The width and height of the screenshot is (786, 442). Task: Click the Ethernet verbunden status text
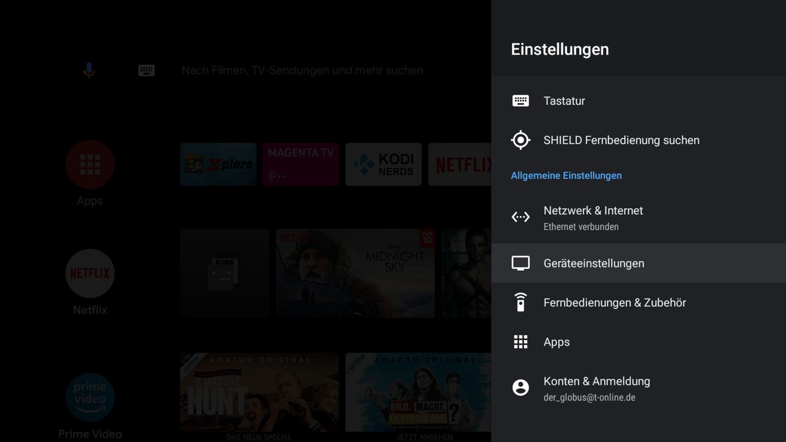click(581, 227)
